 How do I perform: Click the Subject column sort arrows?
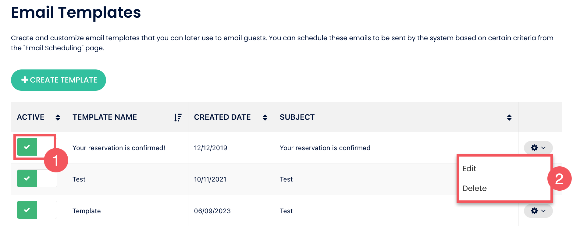coord(509,118)
